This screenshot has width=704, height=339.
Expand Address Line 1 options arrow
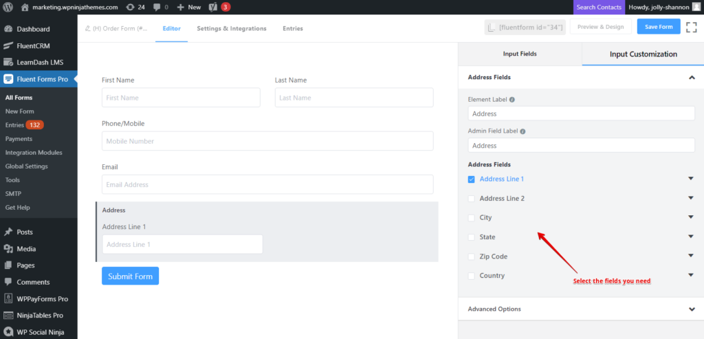coord(691,178)
